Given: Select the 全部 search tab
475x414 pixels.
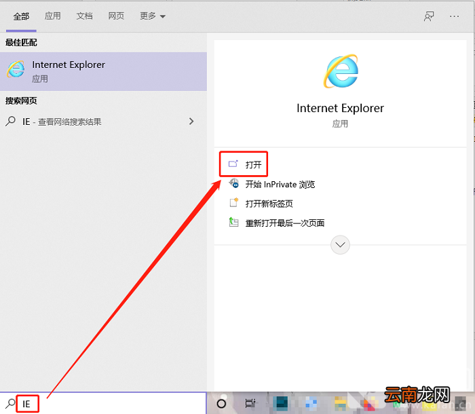Looking at the screenshot, I should click(21, 16).
